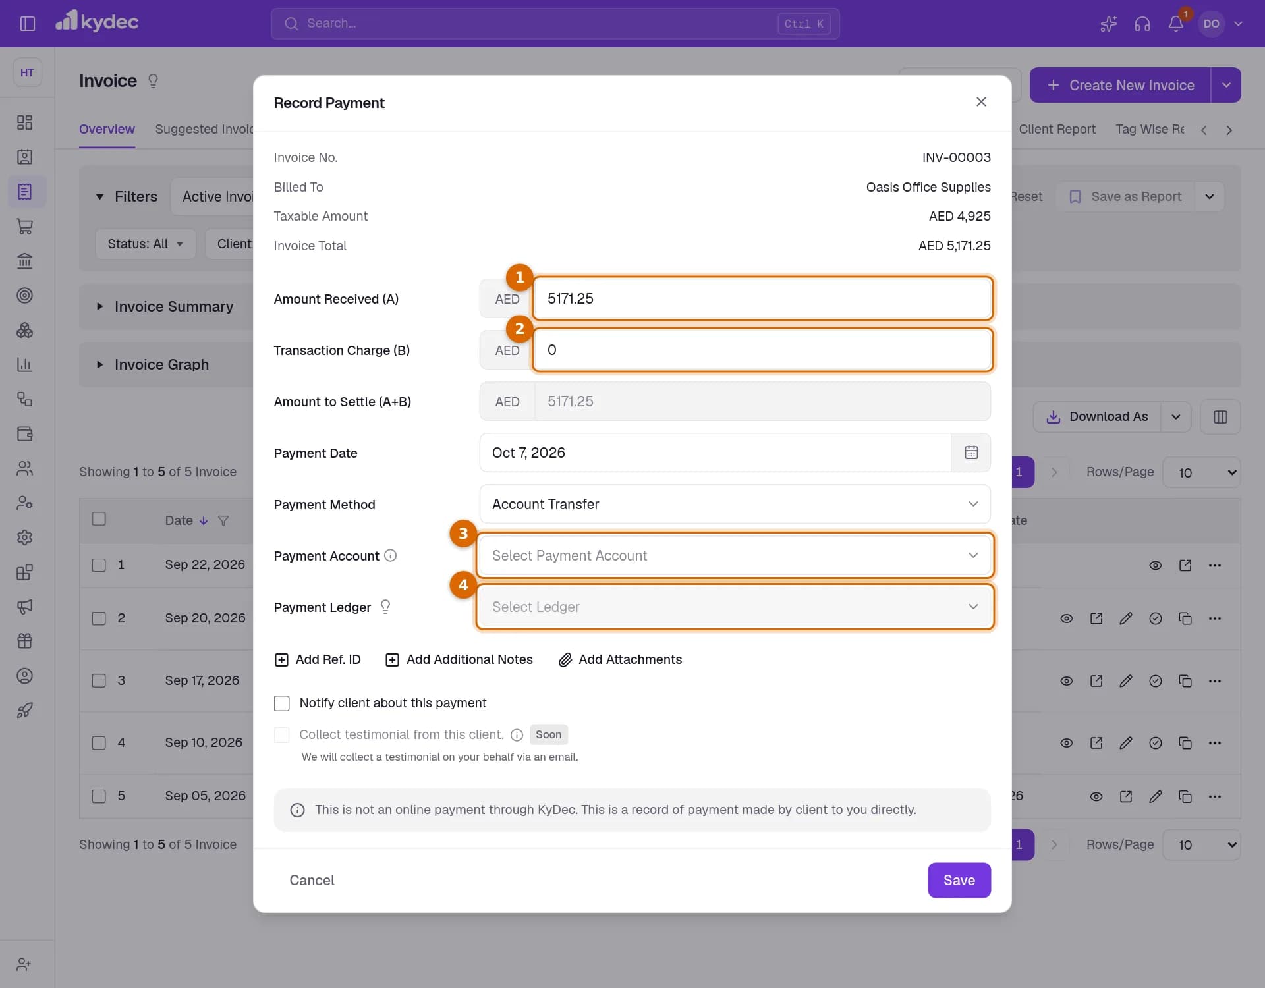
Task: Click the column layout icon beside Download As
Action: point(1220,417)
